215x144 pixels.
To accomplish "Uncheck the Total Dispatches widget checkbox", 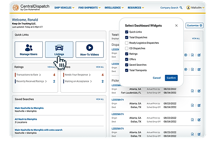I will pyautogui.click(x=127, y=37).
